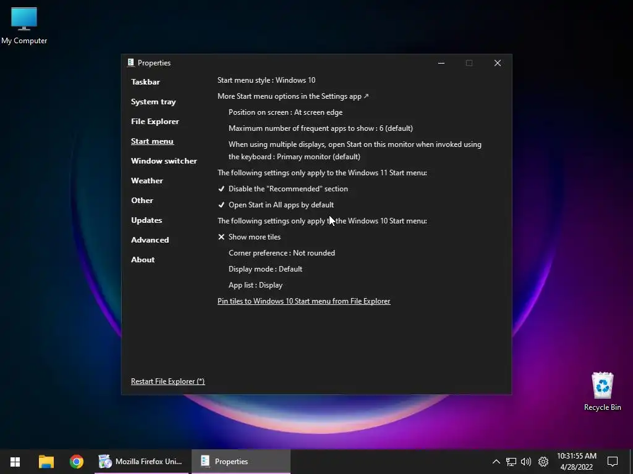
Task: Switch to the Mozilla Firefox Uninstall taskbar item
Action: point(142,462)
